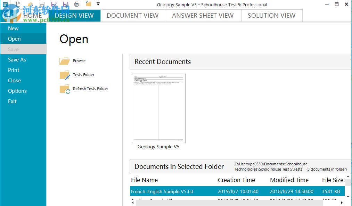Screen dimensions: 352x206
Task: Click the 3541 KB file size cell
Action: coord(331,191)
